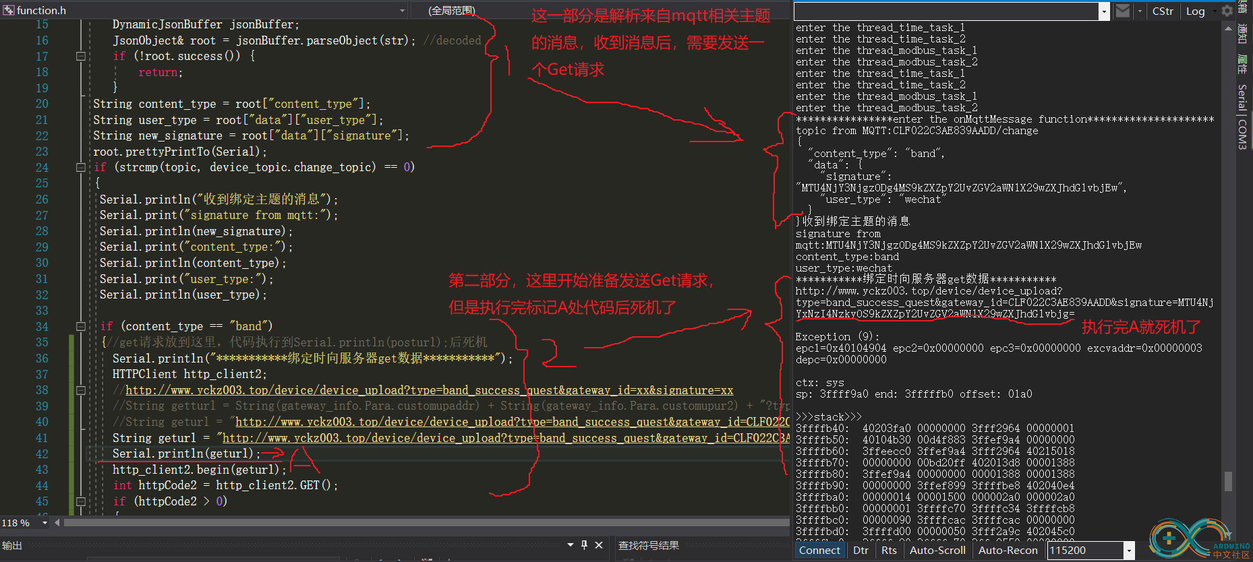Open the 属性 side tab
Image resolution: width=1253 pixels, height=562 pixels.
(x=1242, y=63)
